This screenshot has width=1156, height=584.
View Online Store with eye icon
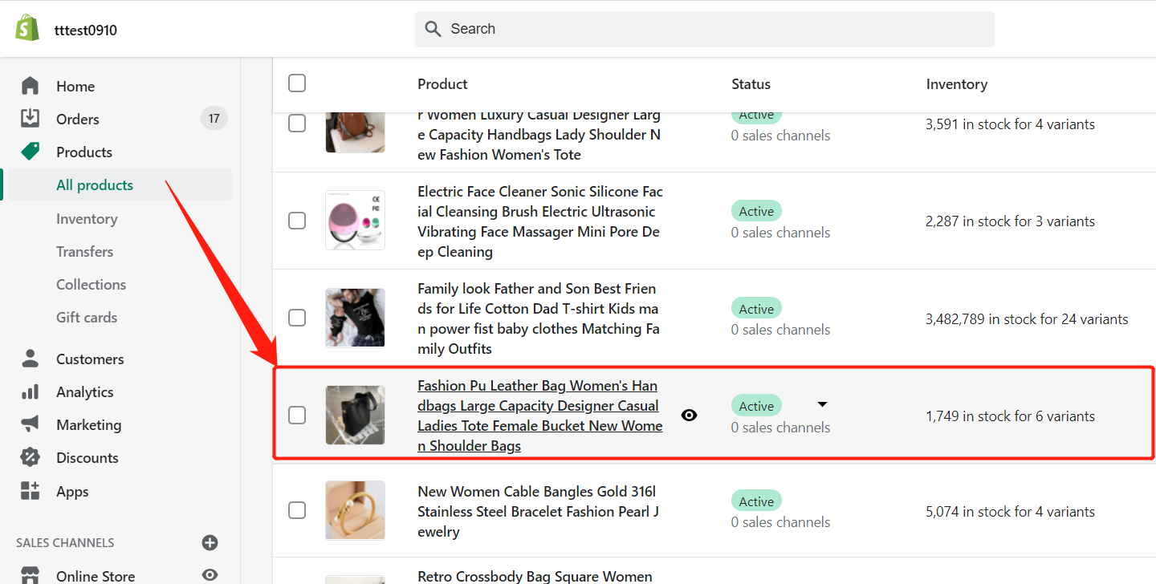pos(210,574)
